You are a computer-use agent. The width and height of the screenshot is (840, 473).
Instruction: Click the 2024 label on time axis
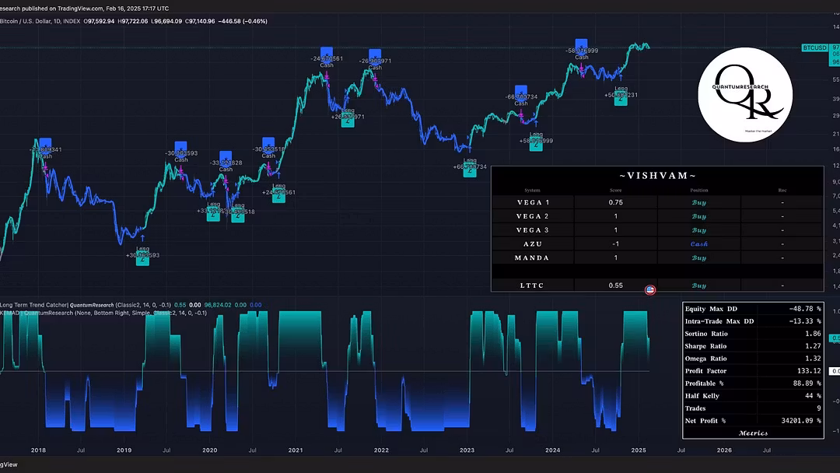point(553,450)
